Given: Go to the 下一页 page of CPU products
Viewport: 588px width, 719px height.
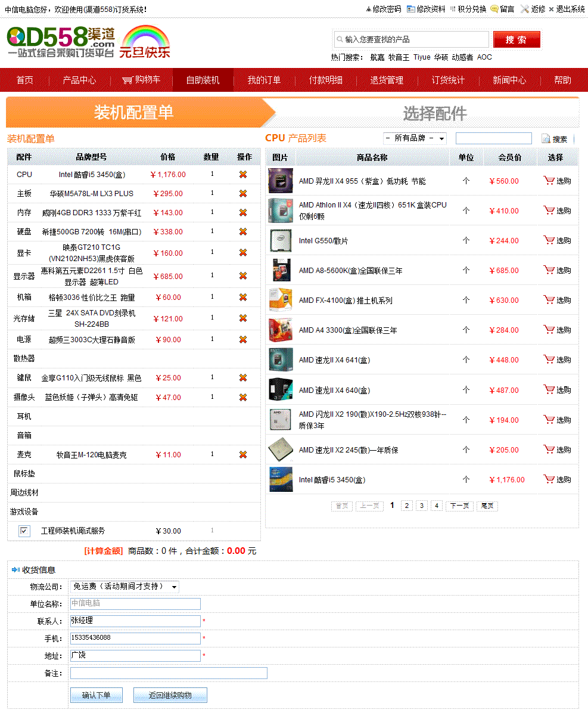Looking at the screenshot, I should pyautogui.click(x=459, y=506).
